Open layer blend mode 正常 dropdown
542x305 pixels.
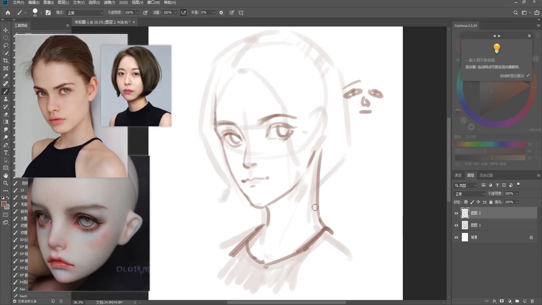[x=469, y=194]
